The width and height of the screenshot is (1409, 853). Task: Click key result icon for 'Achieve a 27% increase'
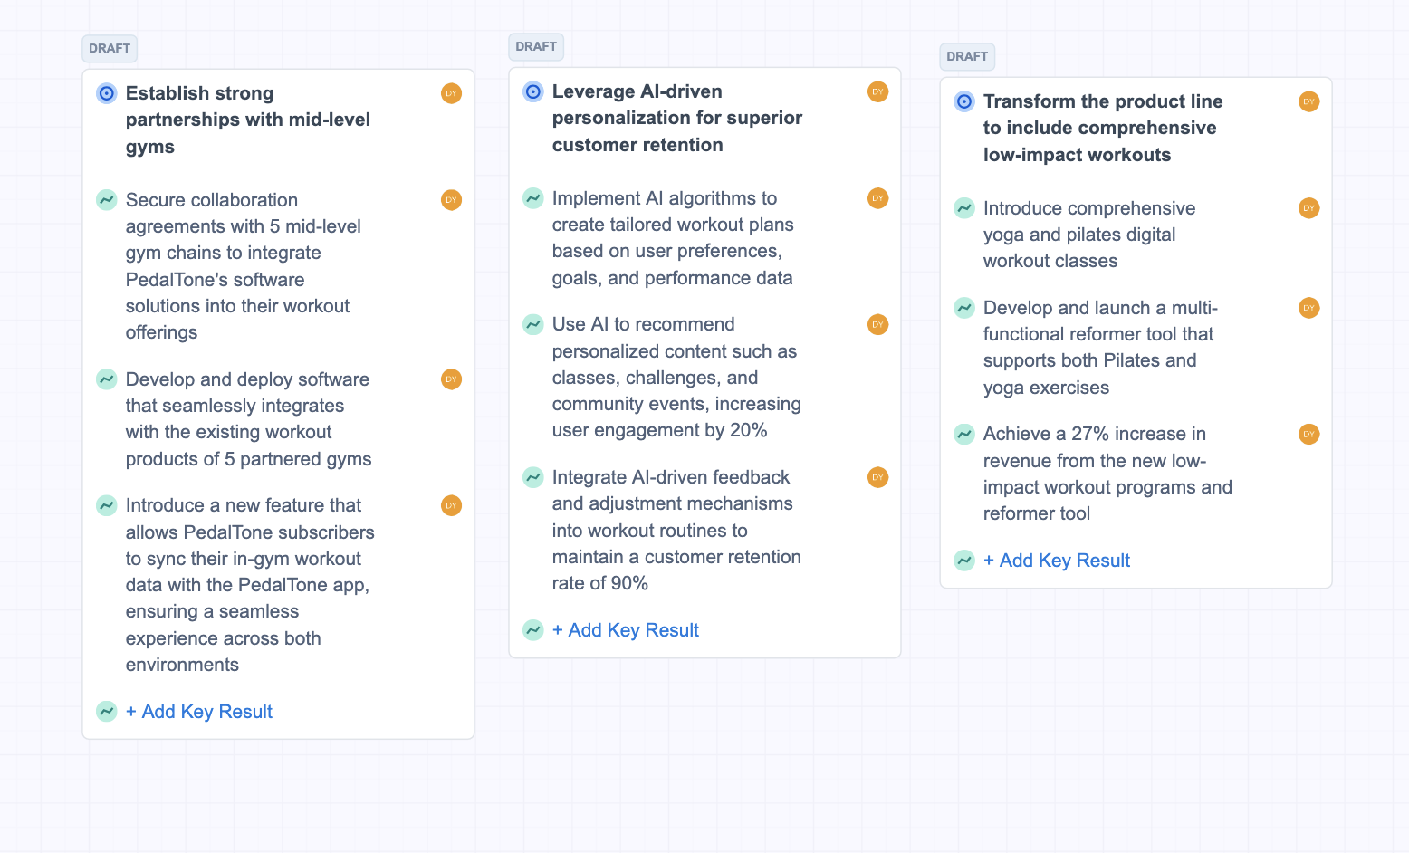pos(964,434)
